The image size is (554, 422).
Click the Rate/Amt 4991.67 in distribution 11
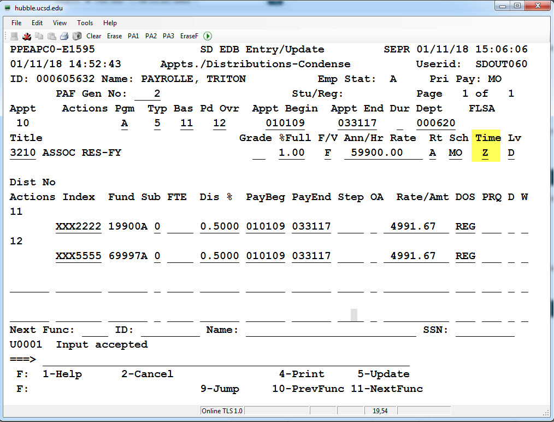click(416, 226)
